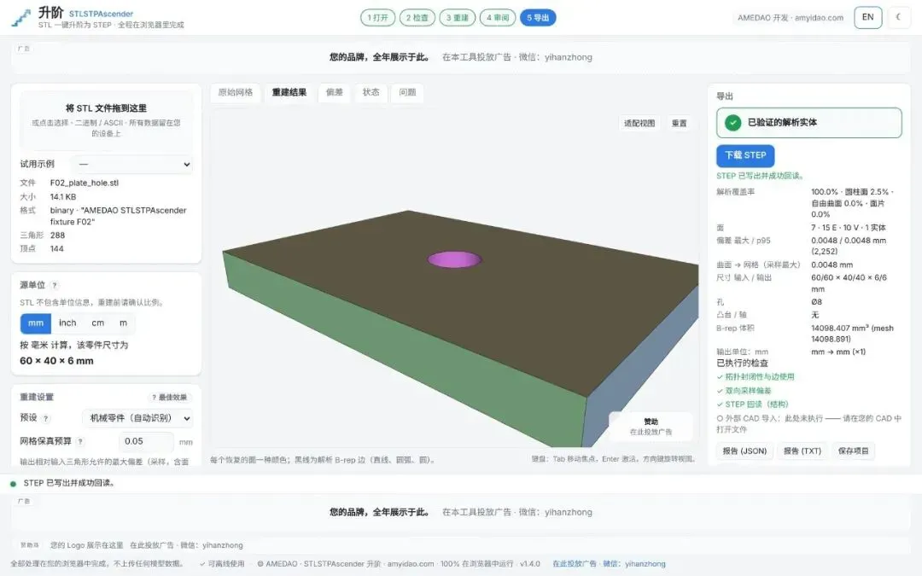The height and width of the screenshot is (576, 922).
Task: Select cm as source unit
Action: 97,323
